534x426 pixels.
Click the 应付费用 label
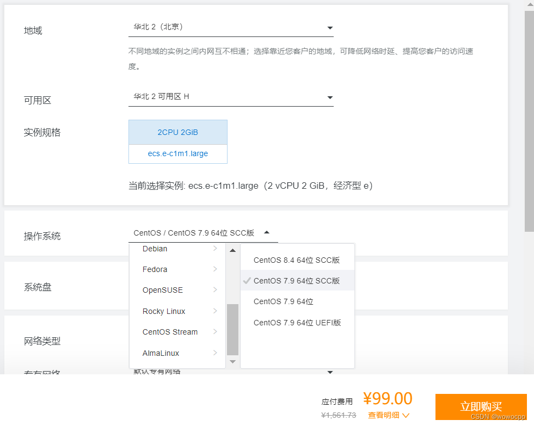coord(337,402)
